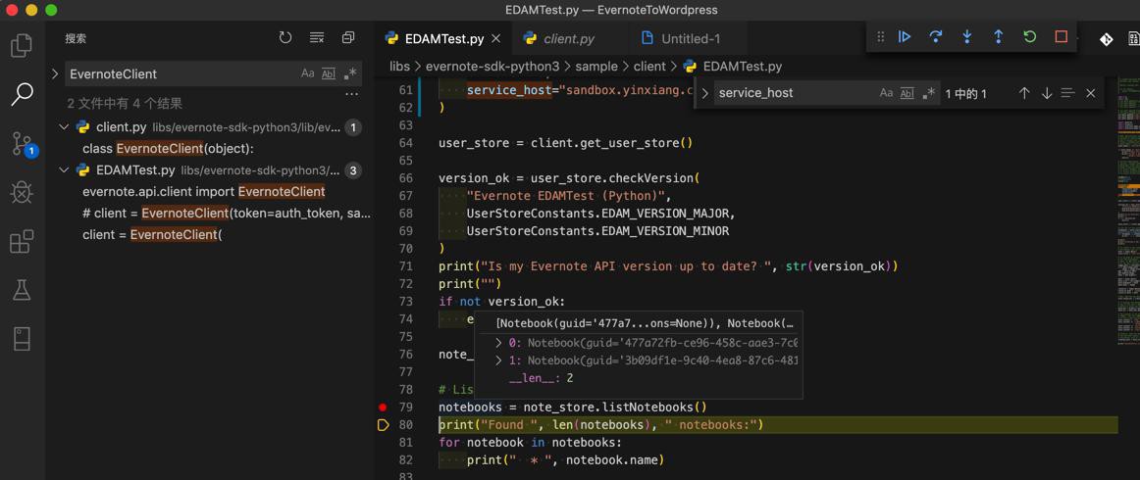This screenshot has height=480, width=1140.
Task: Expand replace mode in find widget
Action: 704,93
